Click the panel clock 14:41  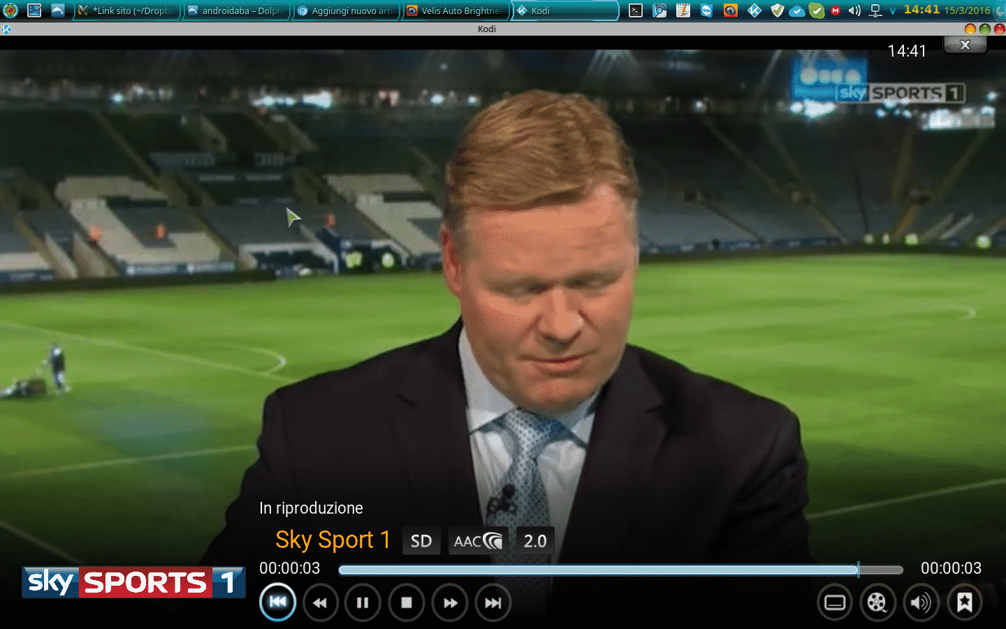coord(922,10)
